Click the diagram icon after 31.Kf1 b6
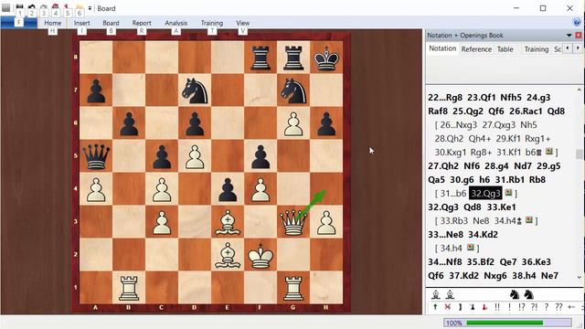585x329 pixels. [548, 152]
